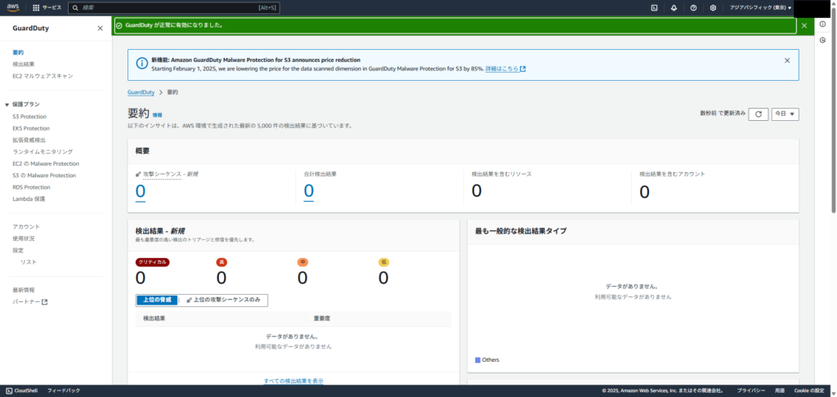Open the サービス grid menu icon

coord(36,8)
